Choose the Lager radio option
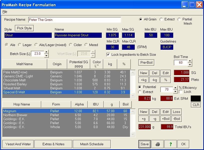This screenshot has width=204, height=150. (x=19, y=45)
